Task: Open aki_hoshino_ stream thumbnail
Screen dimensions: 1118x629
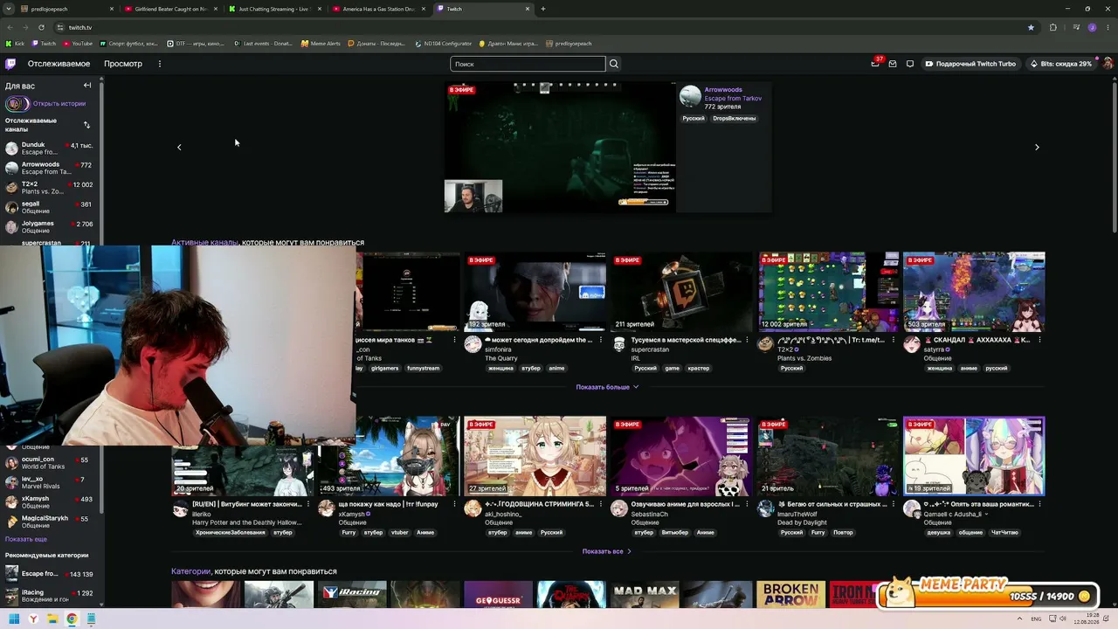Action: click(x=535, y=456)
